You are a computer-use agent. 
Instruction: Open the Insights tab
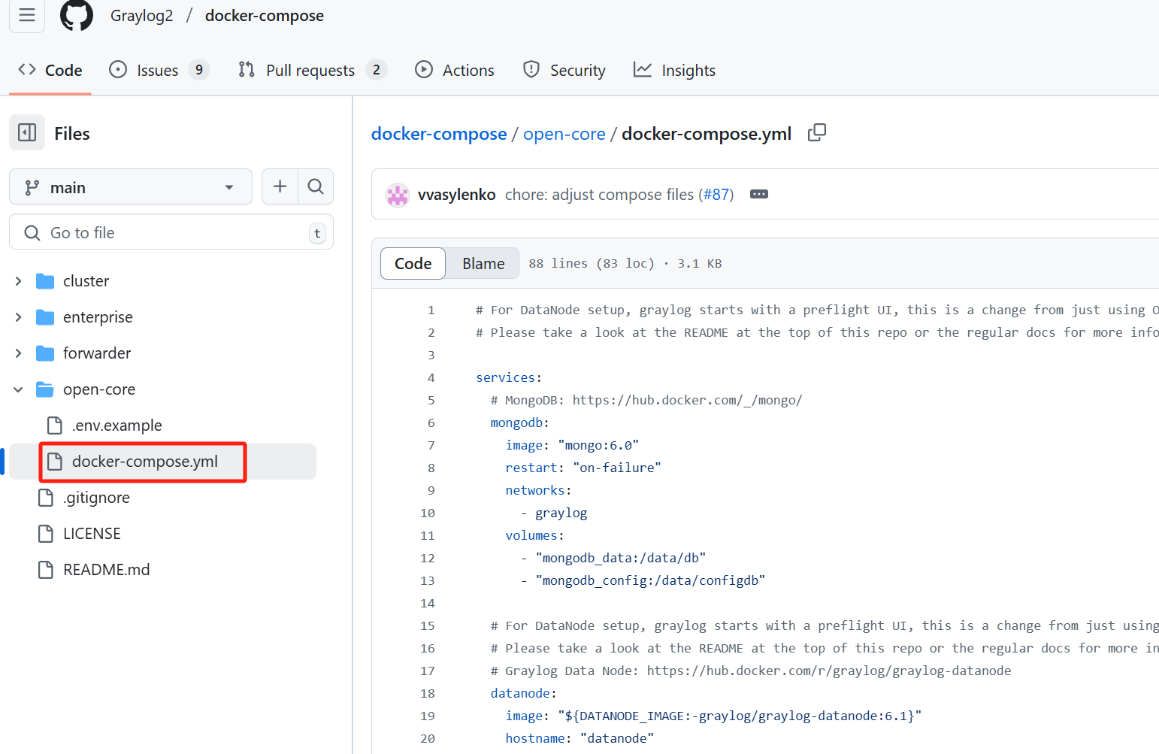[x=674, y=70]
